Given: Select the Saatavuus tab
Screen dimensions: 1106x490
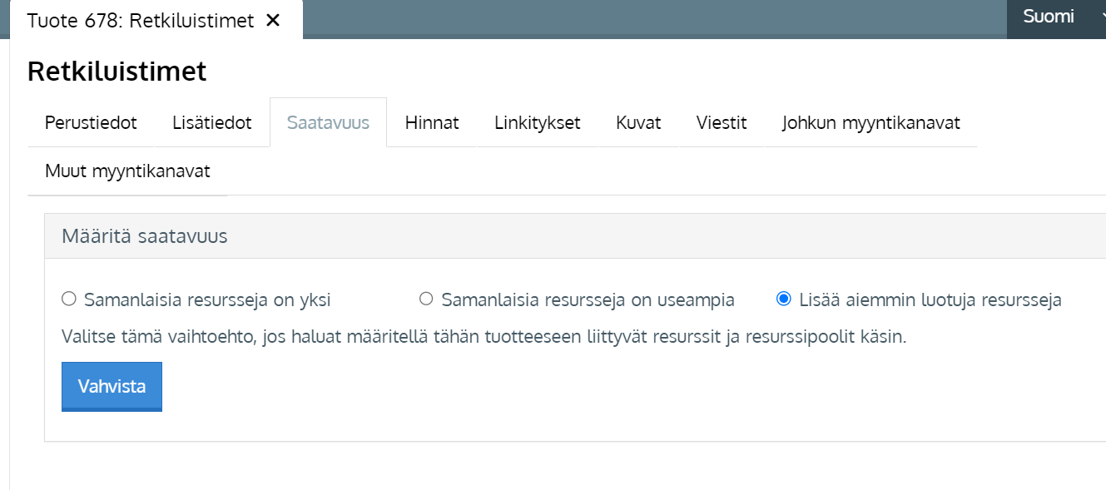Looking at the screenshot, I should (x=328, y=123).
